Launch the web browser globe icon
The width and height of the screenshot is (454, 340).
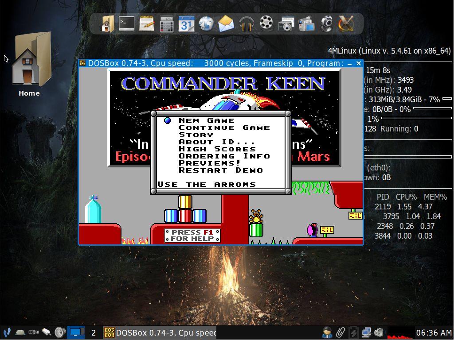point(206,23)
